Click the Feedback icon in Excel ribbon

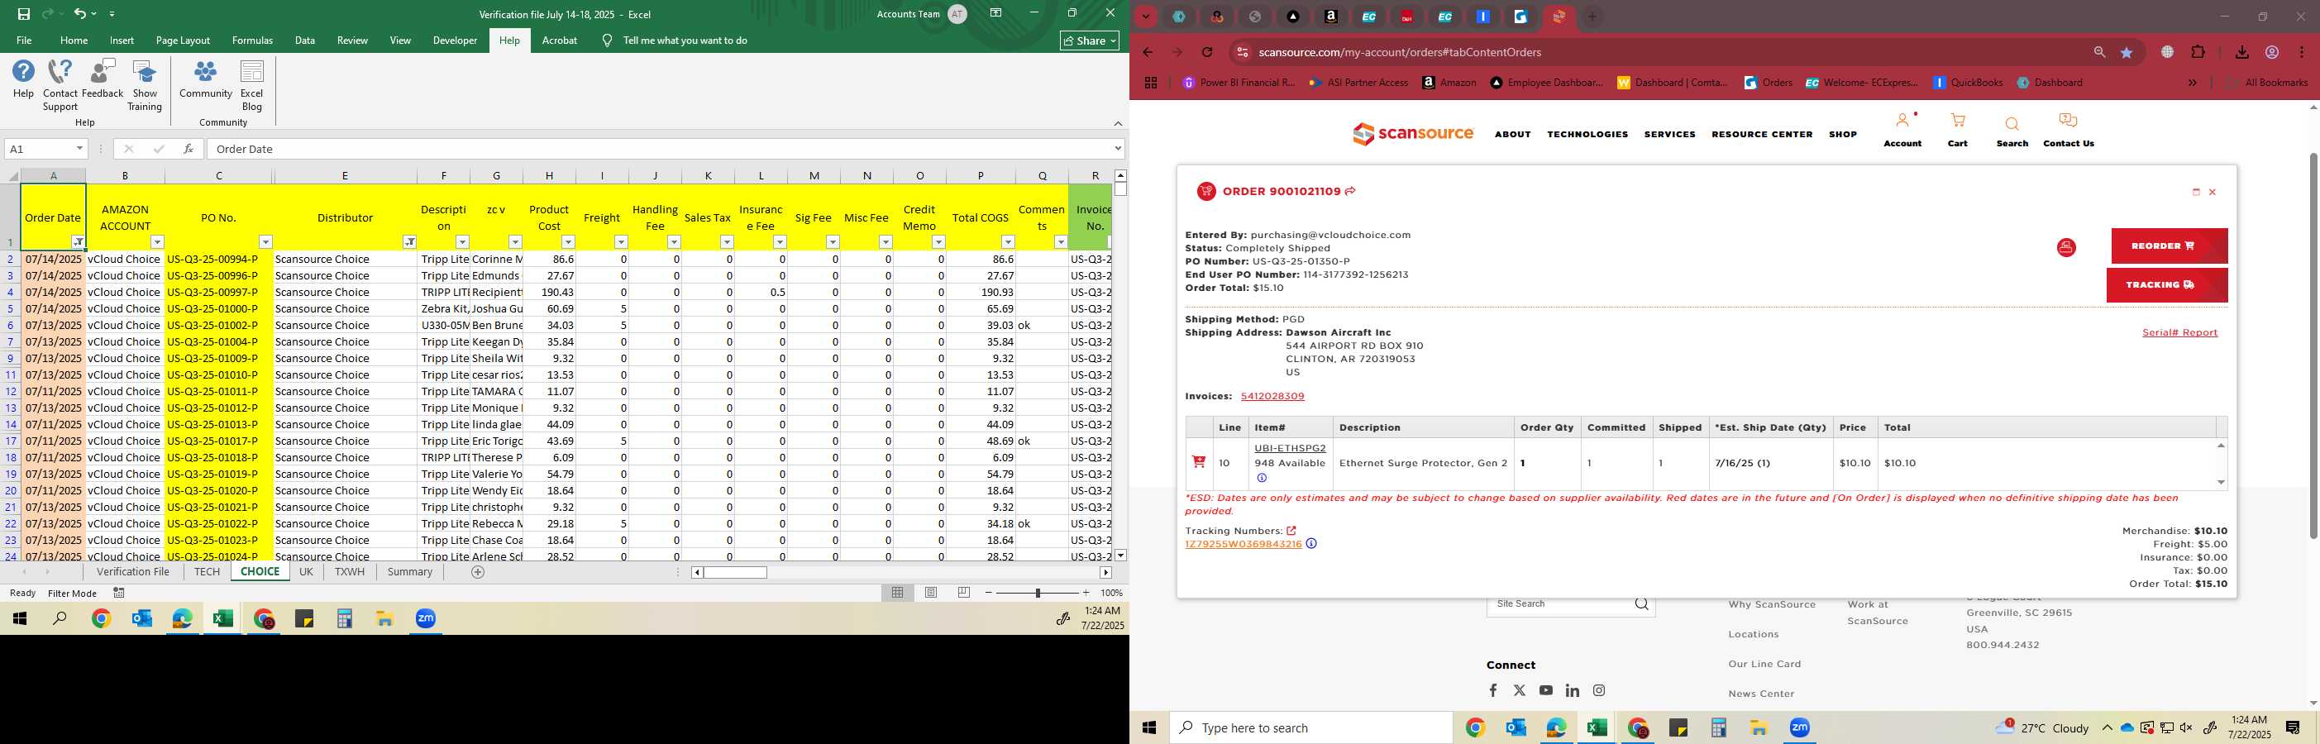[103, 79]
